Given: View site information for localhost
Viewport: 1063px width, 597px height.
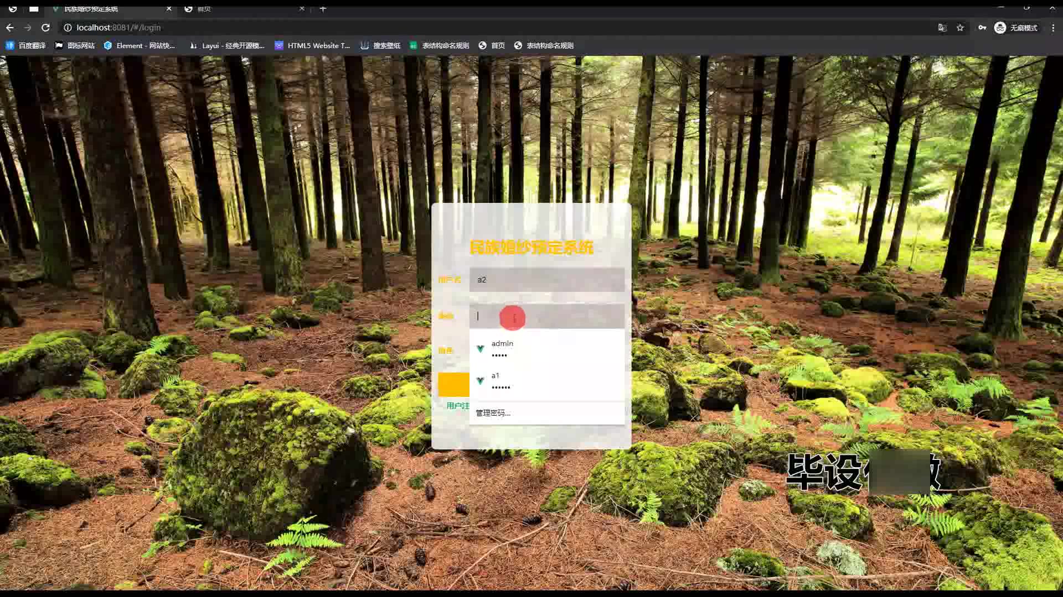Looking at the screenshot, I should click(68, 28).
